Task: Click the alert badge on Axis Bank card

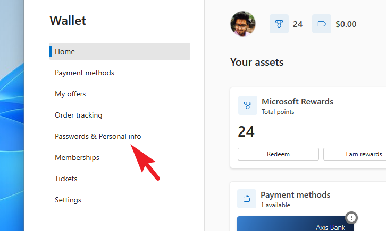Action: coord(350,217)
